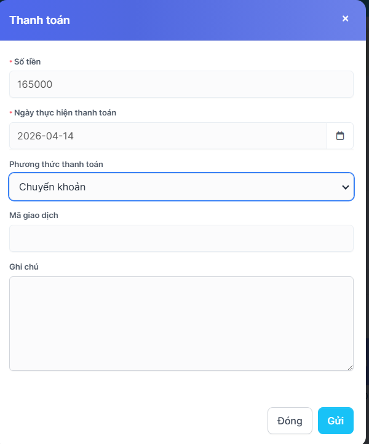Click inside the Ghi chú notes textarea
369x444 pixels.
[x=181, y=323]
